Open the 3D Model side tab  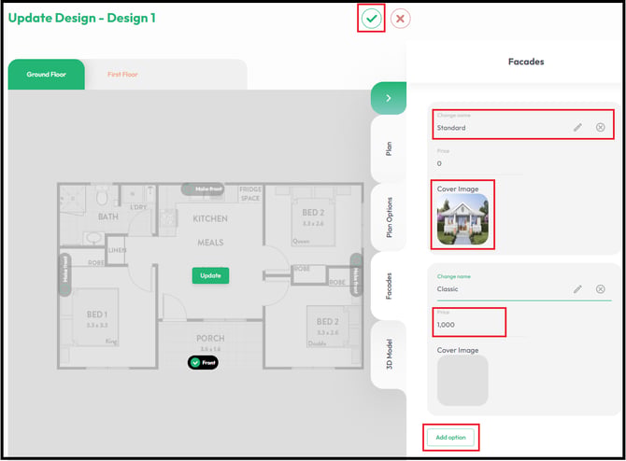click(389, 354)
